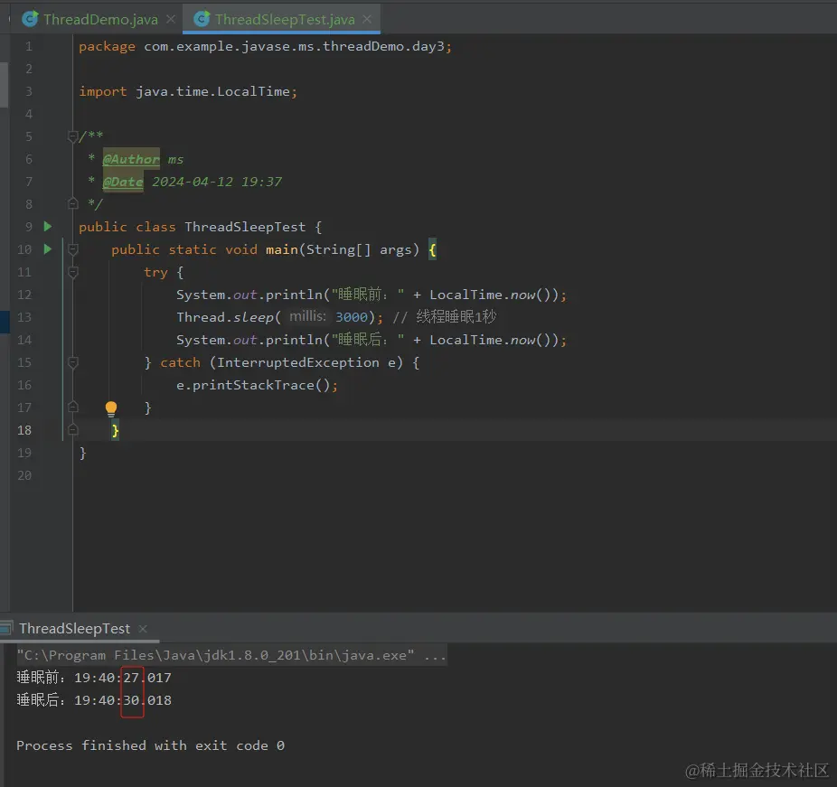Open the yellow lightbulb quick-fix on line 17
This screenshot has height=787, width=837.
(111, 408)
